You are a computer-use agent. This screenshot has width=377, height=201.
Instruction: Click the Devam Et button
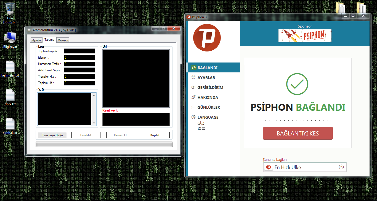point(121,135)
